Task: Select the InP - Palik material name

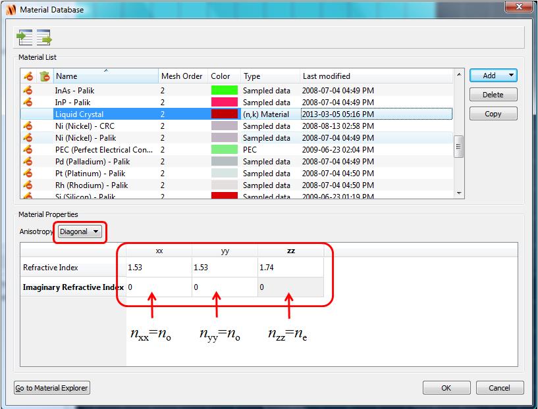Action: (72, 102)
